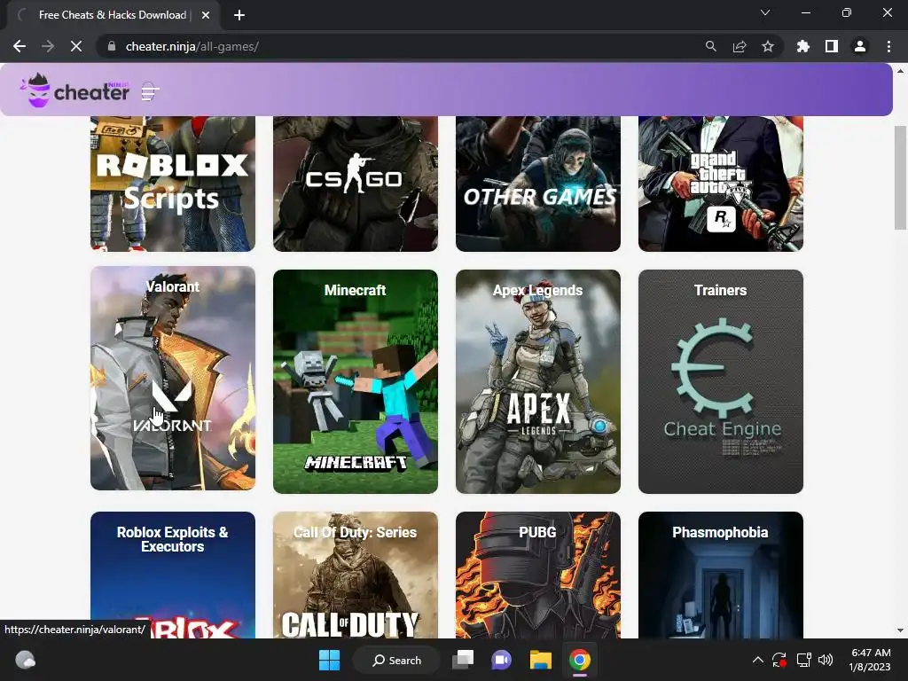This screenshot has width=908, height=681.
Task: Open the Phasmophobia cheats card
Action: (721, 575)
